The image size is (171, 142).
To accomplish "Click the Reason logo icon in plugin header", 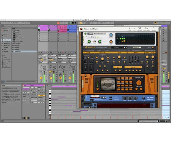I will pos(81,29).
